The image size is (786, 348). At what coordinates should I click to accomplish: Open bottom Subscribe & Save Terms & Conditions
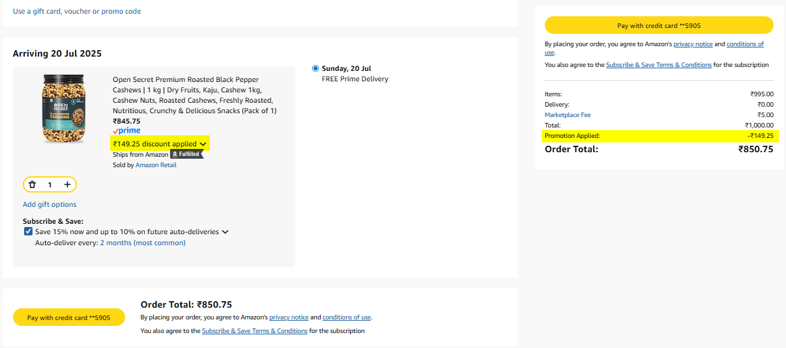click(x=255, y=331)
